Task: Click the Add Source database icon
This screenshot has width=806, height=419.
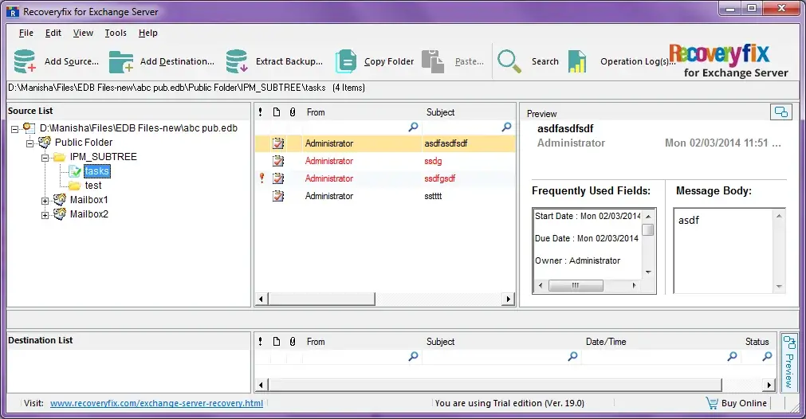Action: 25,61
